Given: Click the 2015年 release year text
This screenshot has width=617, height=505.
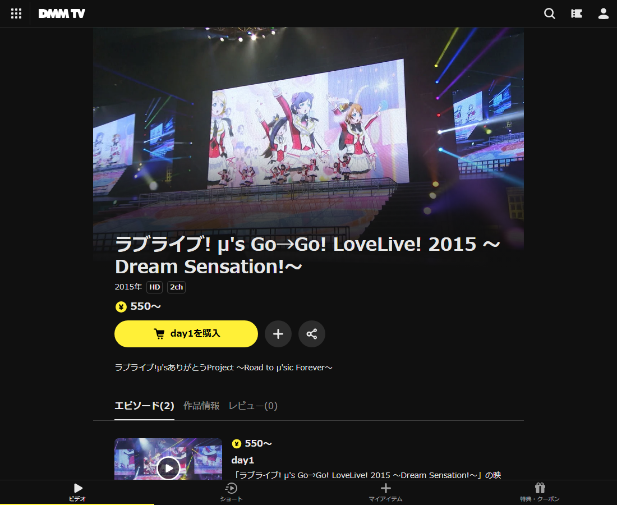Looking at the screenshot, I should [x=128, y=287].
